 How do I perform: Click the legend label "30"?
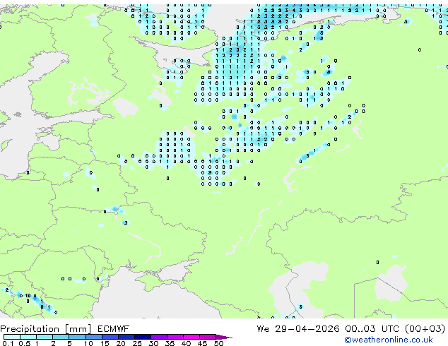point(153,343)
